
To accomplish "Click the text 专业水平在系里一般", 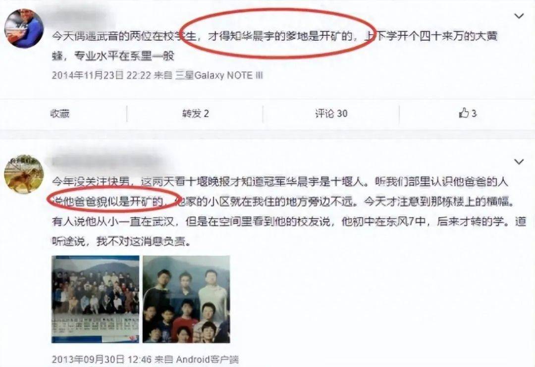I will 124,56.
